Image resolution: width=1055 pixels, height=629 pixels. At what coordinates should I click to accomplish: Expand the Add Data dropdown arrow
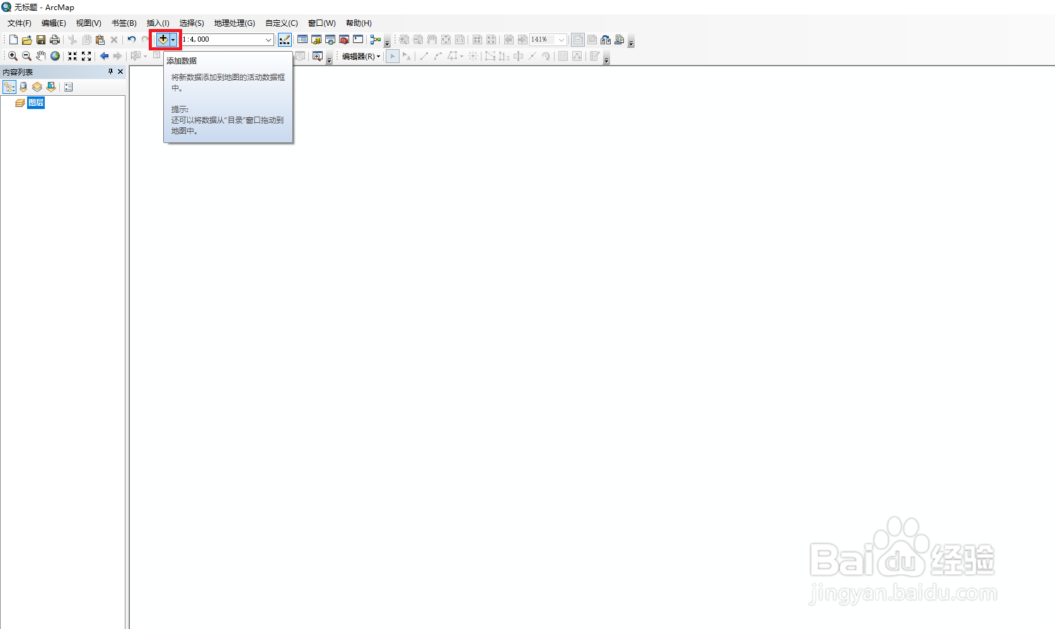click(173, 39)
